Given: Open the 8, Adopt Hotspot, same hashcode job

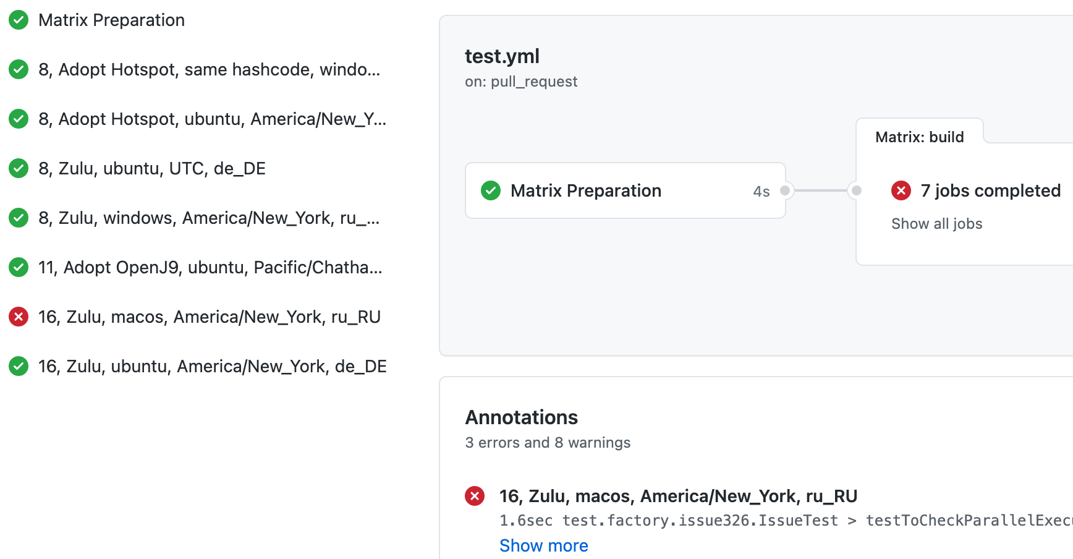Looking at the screenshot, I should point(209,69).
